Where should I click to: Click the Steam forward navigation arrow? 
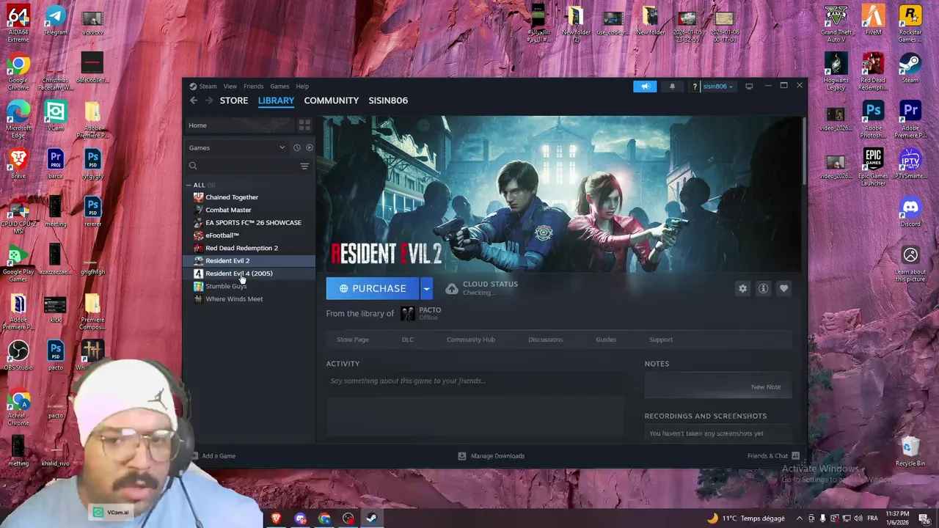[x=209, y=100]
